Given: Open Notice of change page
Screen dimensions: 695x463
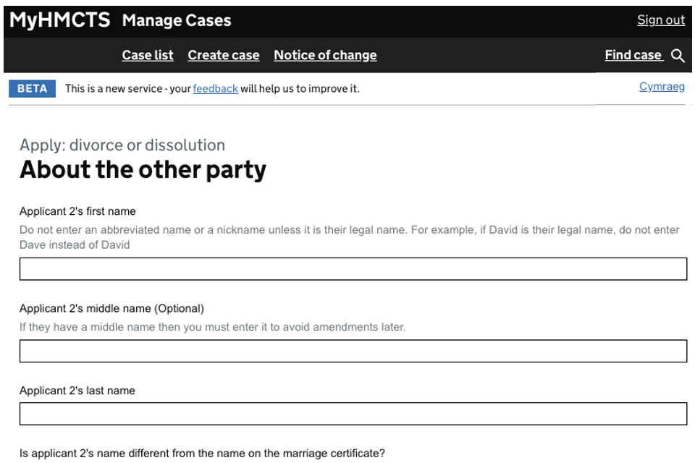Looking at the screenshot, I should [x=325, y=56].
